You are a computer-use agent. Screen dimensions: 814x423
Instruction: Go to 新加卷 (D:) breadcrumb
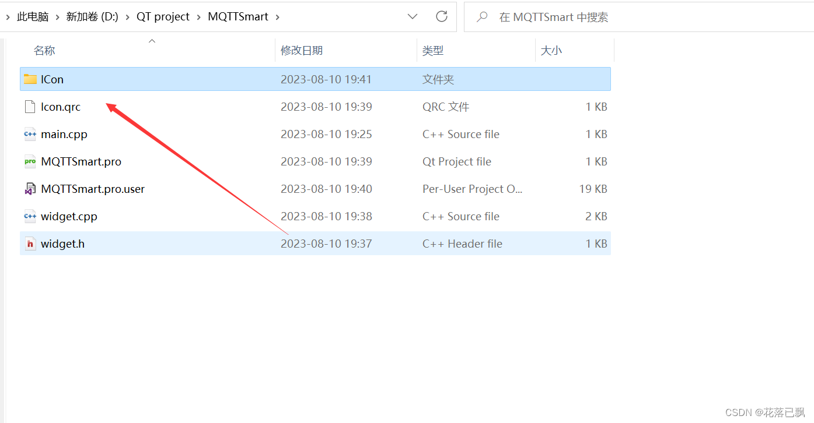pos(92,17)
